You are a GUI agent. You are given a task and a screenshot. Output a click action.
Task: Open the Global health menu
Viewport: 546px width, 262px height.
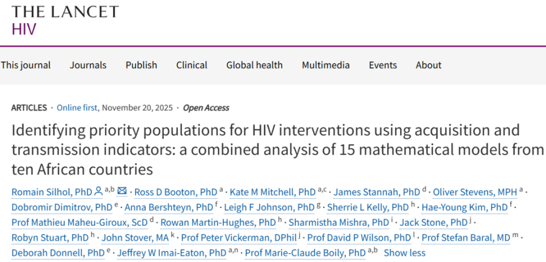coord(254,65)
